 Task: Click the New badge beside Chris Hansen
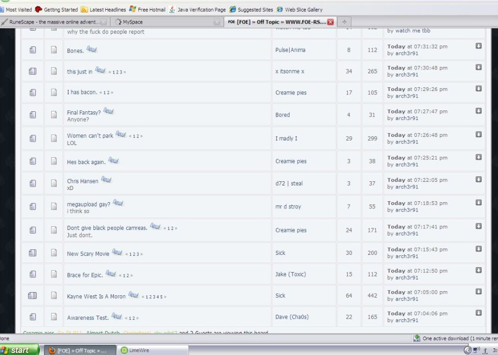point(106,180)
